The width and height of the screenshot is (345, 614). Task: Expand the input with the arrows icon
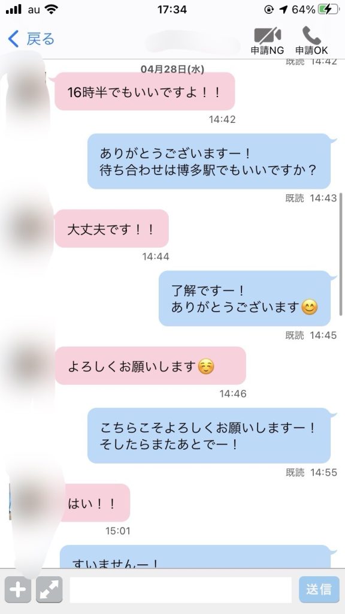pyautogui.click(x=49, y=589)
